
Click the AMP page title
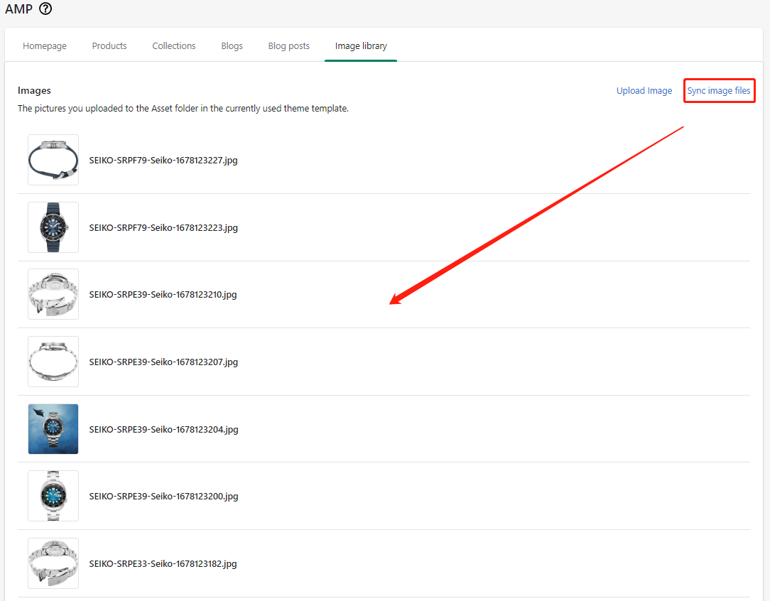click(18, 9)
